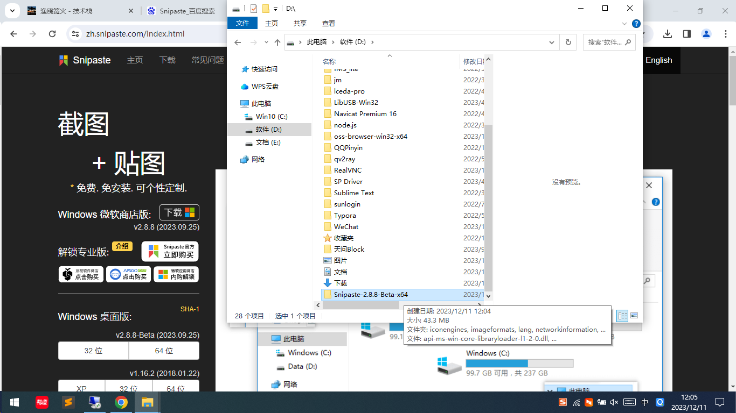Click the Sogou input tray icon
Screen dimensions: 736x413
563,402
